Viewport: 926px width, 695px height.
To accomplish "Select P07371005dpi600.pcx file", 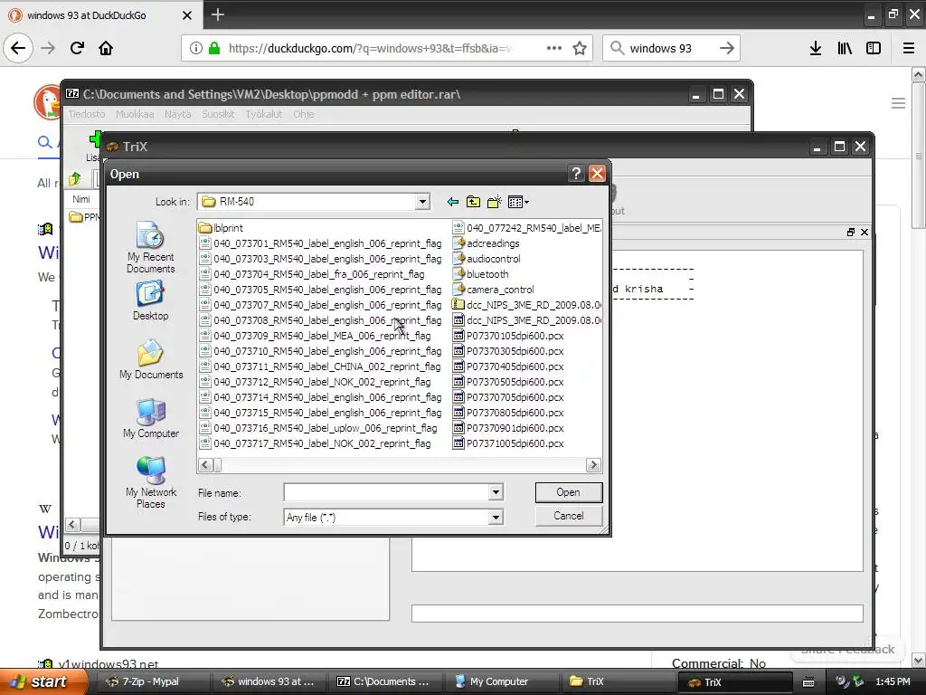I will (x=508, y=443).
